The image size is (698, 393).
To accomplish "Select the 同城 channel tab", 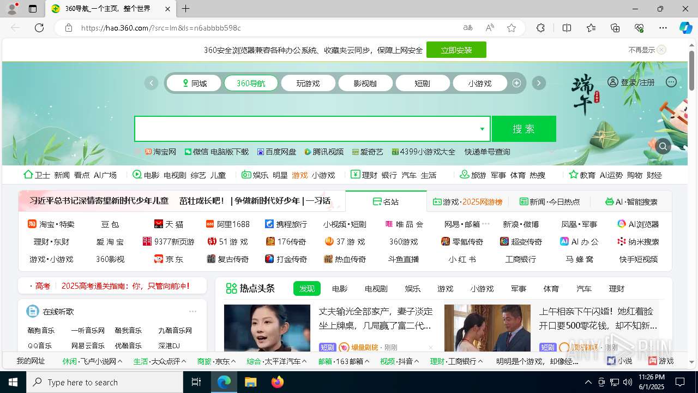I will coord(194,83).
